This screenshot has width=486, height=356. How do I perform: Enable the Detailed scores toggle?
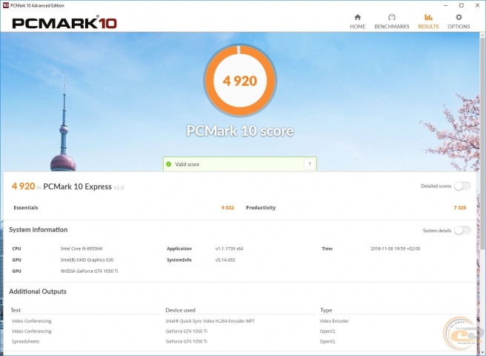click(x=462, y=186)
